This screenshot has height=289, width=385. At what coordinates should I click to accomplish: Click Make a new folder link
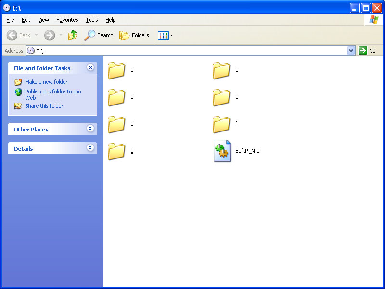(46, 82)
